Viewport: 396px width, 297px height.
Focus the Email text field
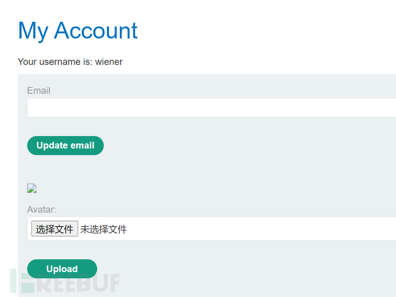pos(211,107)
